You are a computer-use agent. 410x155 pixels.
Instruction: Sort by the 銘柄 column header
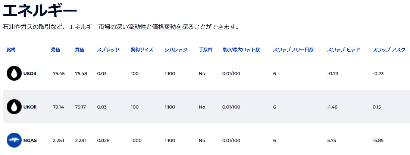(11, 50)
